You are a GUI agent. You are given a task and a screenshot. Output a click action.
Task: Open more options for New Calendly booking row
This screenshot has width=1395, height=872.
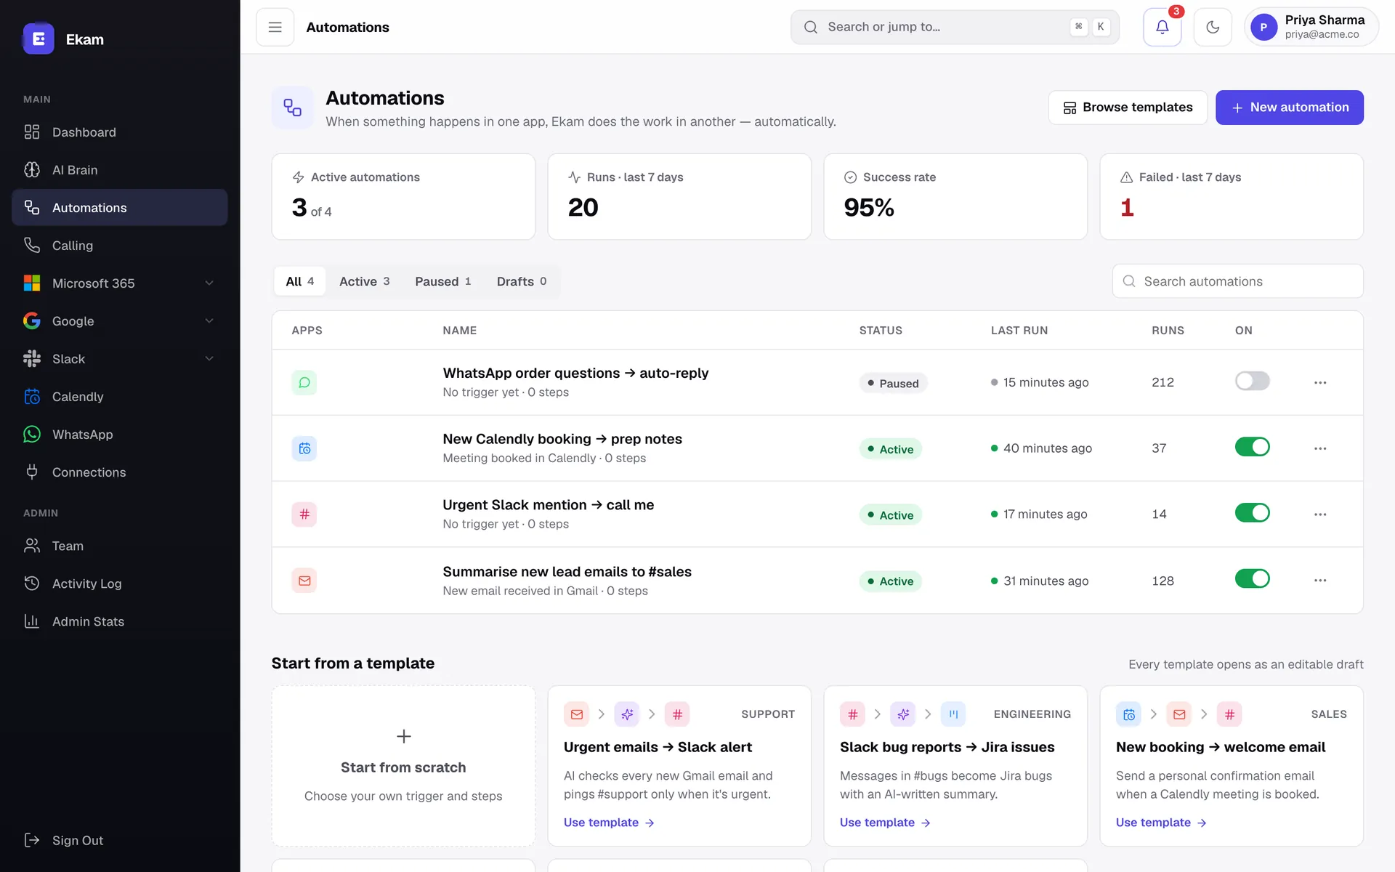[x=1320, y=448]
